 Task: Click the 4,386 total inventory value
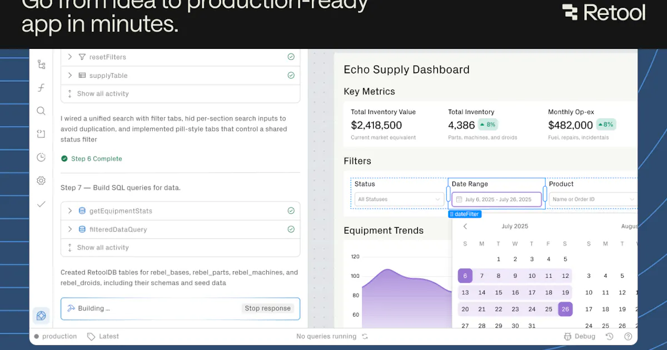coord(461,125)
